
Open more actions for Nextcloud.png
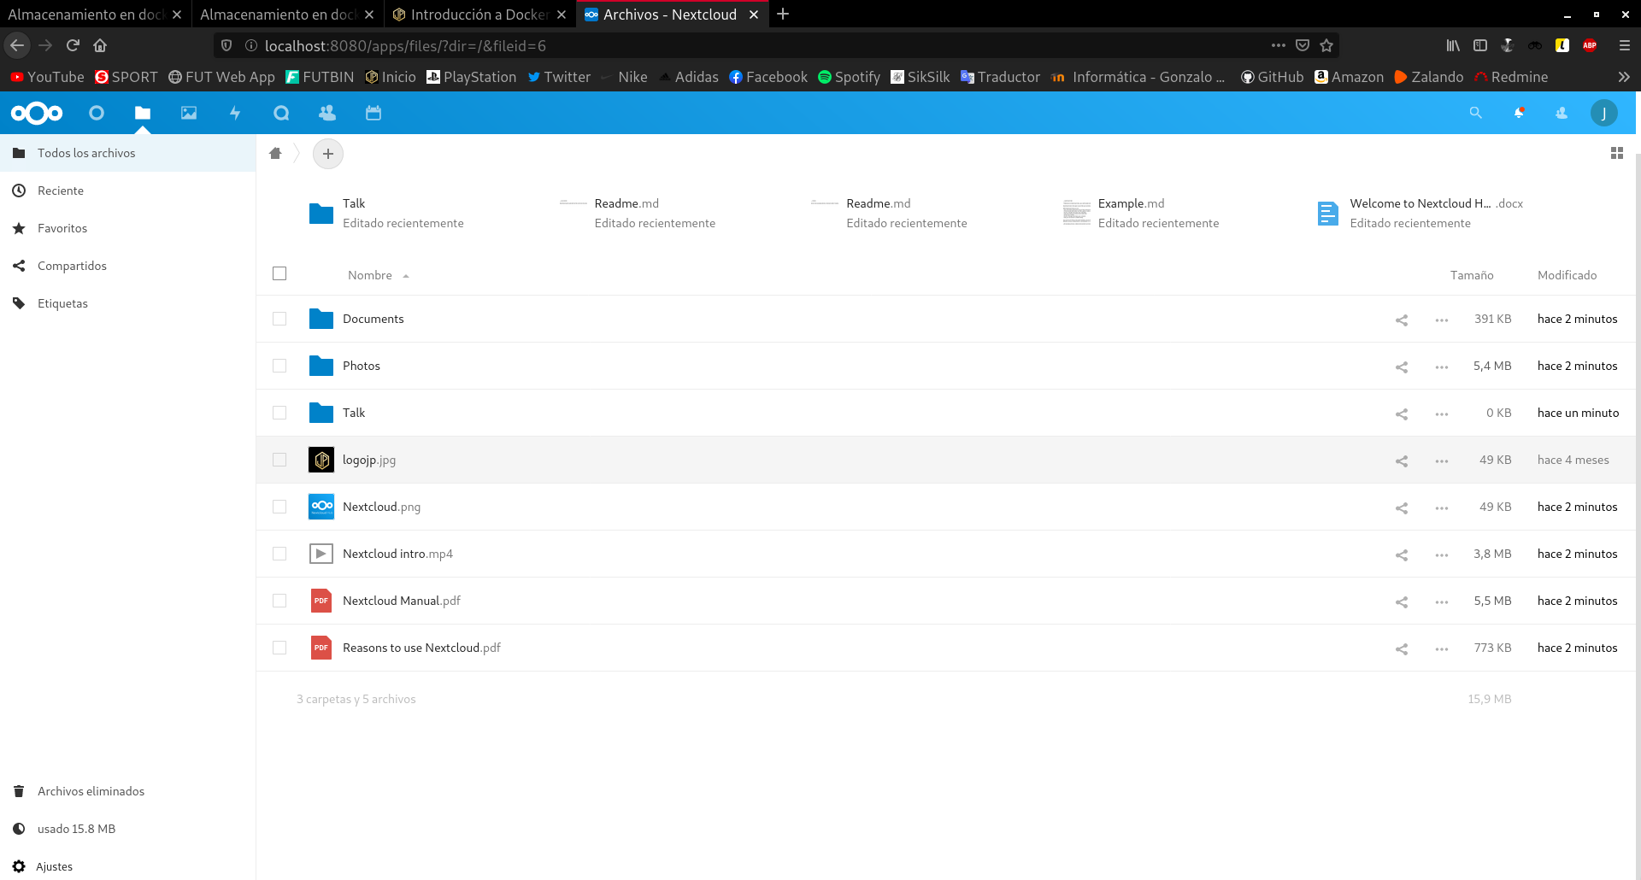tap(1442, 507)
